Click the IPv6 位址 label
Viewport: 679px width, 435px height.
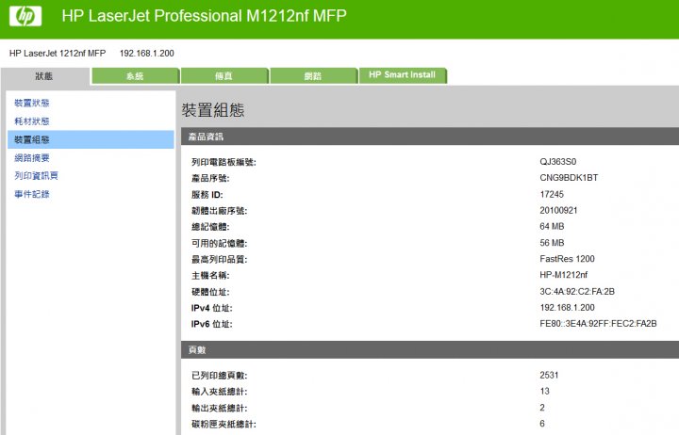(212, 324)
